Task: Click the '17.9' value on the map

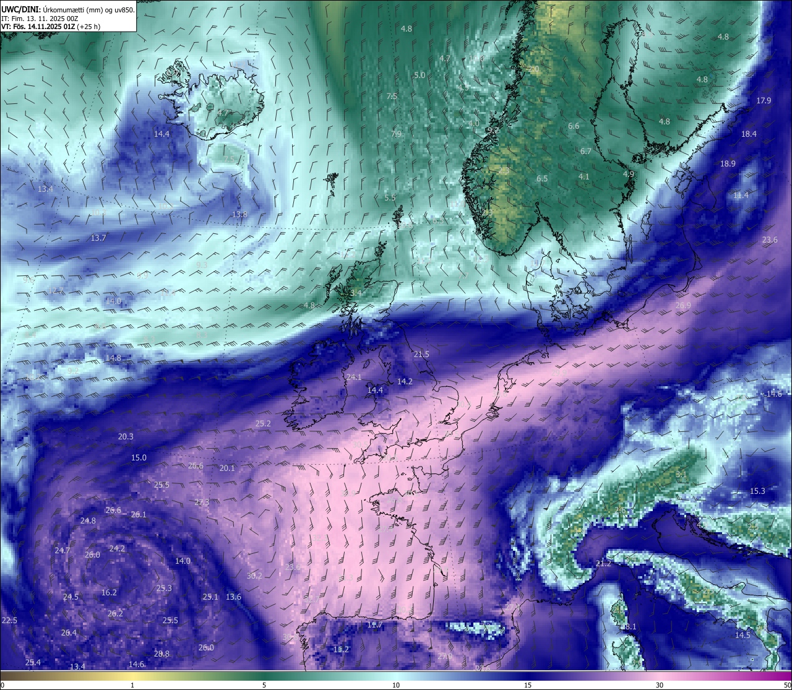Action: click(x=764, y=101)
